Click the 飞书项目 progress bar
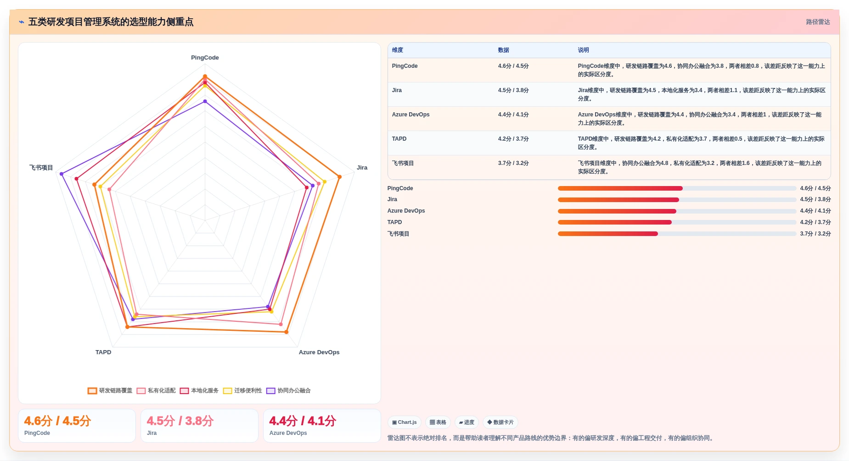 [677, 234]
